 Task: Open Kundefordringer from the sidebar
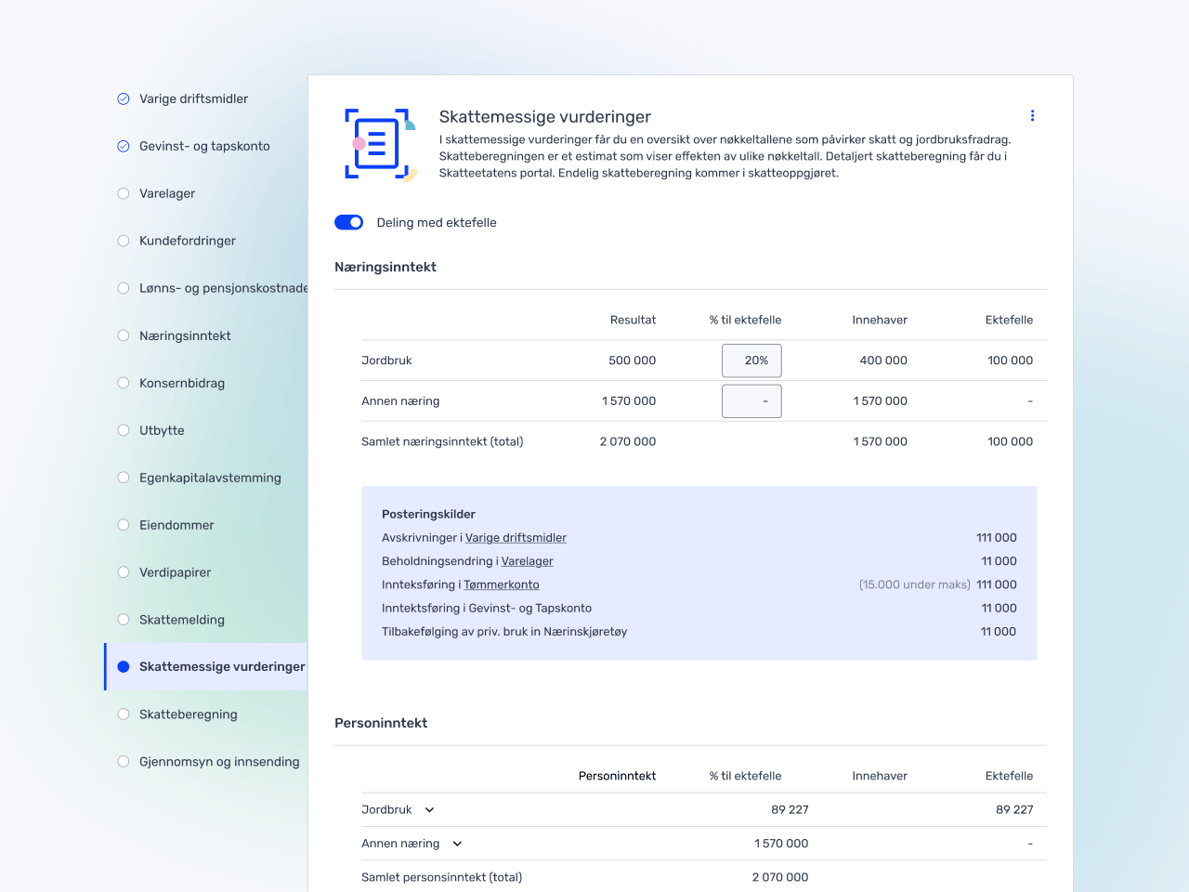[187, 241]
